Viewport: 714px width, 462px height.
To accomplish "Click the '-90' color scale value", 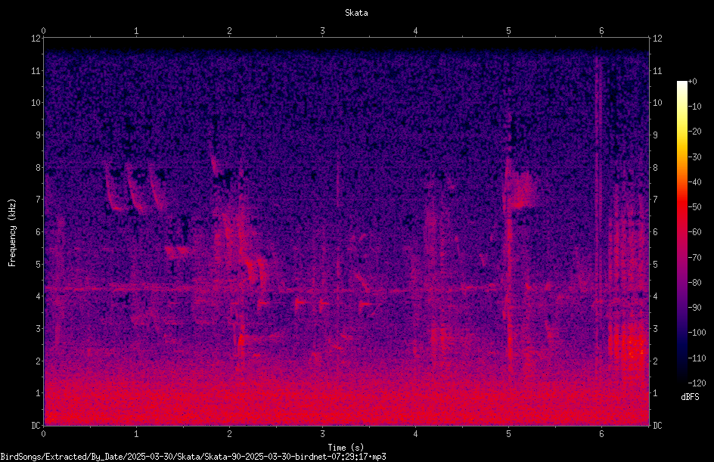I will coord(695,307).
